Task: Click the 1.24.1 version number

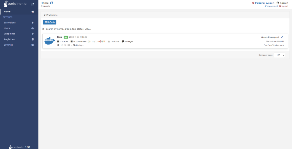Action: pyautogui.click(x=28, y=147)
